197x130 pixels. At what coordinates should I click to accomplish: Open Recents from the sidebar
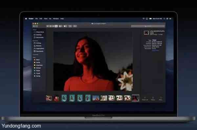coord(37,46)
